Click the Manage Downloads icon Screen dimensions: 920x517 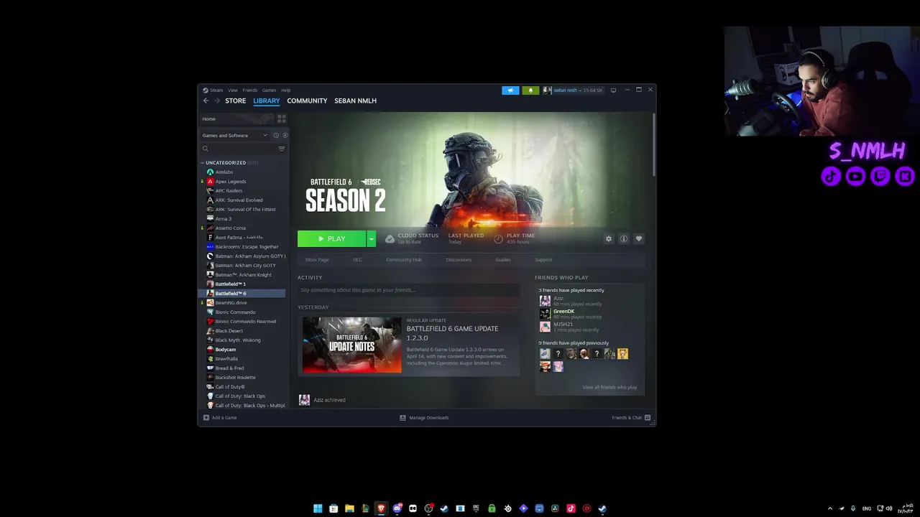[402, 417]
